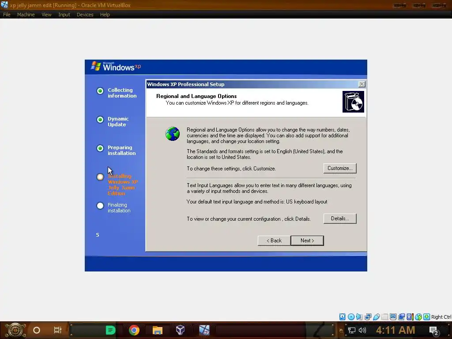Click the Cortana circle icon on taskbar

point(37,330)
